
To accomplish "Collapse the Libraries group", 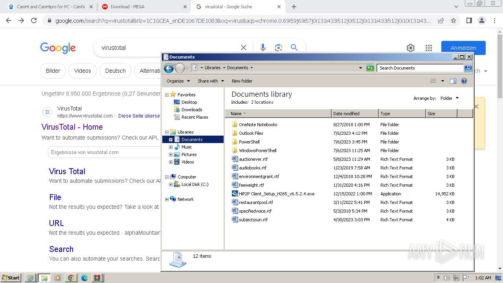I will click(167, 132).
